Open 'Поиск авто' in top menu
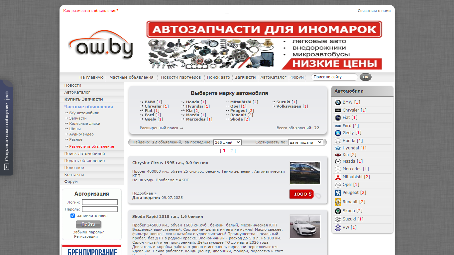This screenshot has width=454, height=255. tap(218, 77)
